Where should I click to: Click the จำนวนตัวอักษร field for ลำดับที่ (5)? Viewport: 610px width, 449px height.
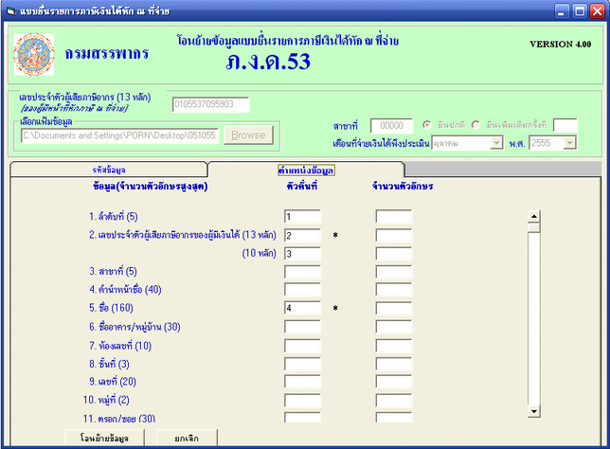click(393, 217)
